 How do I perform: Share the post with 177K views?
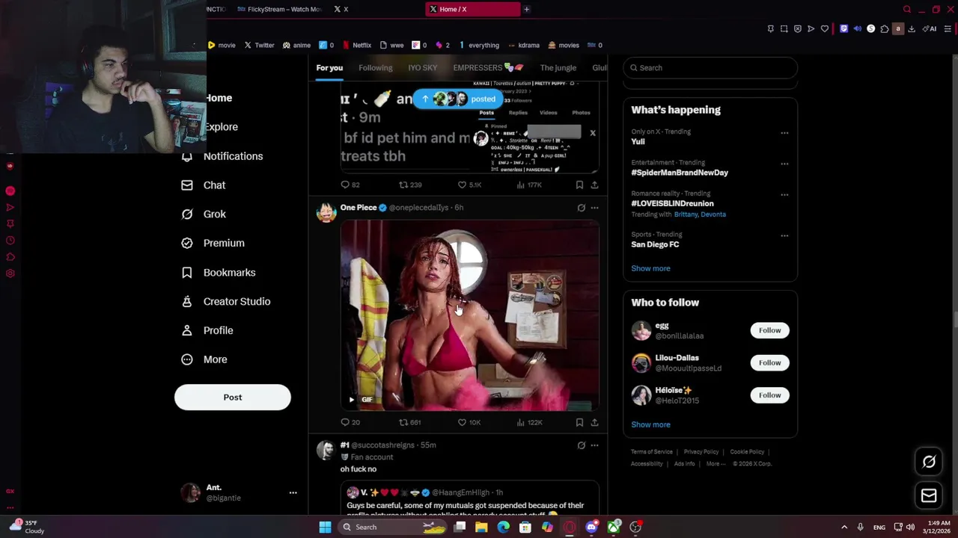click(x=594, y=185)
